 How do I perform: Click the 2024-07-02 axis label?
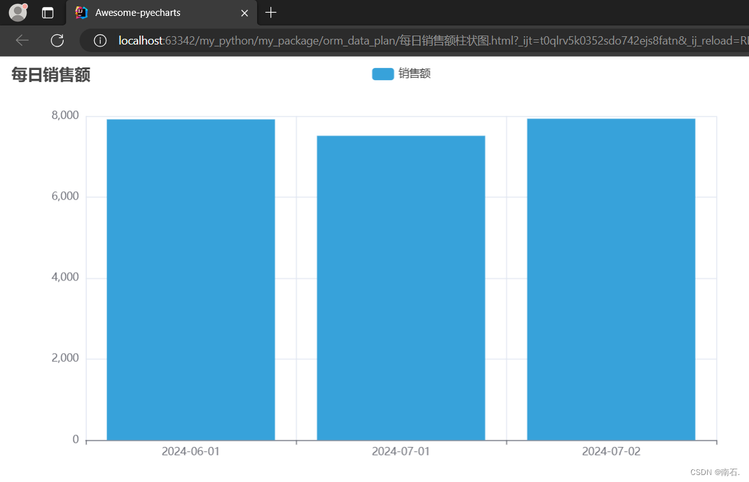[x=611, y=451]
